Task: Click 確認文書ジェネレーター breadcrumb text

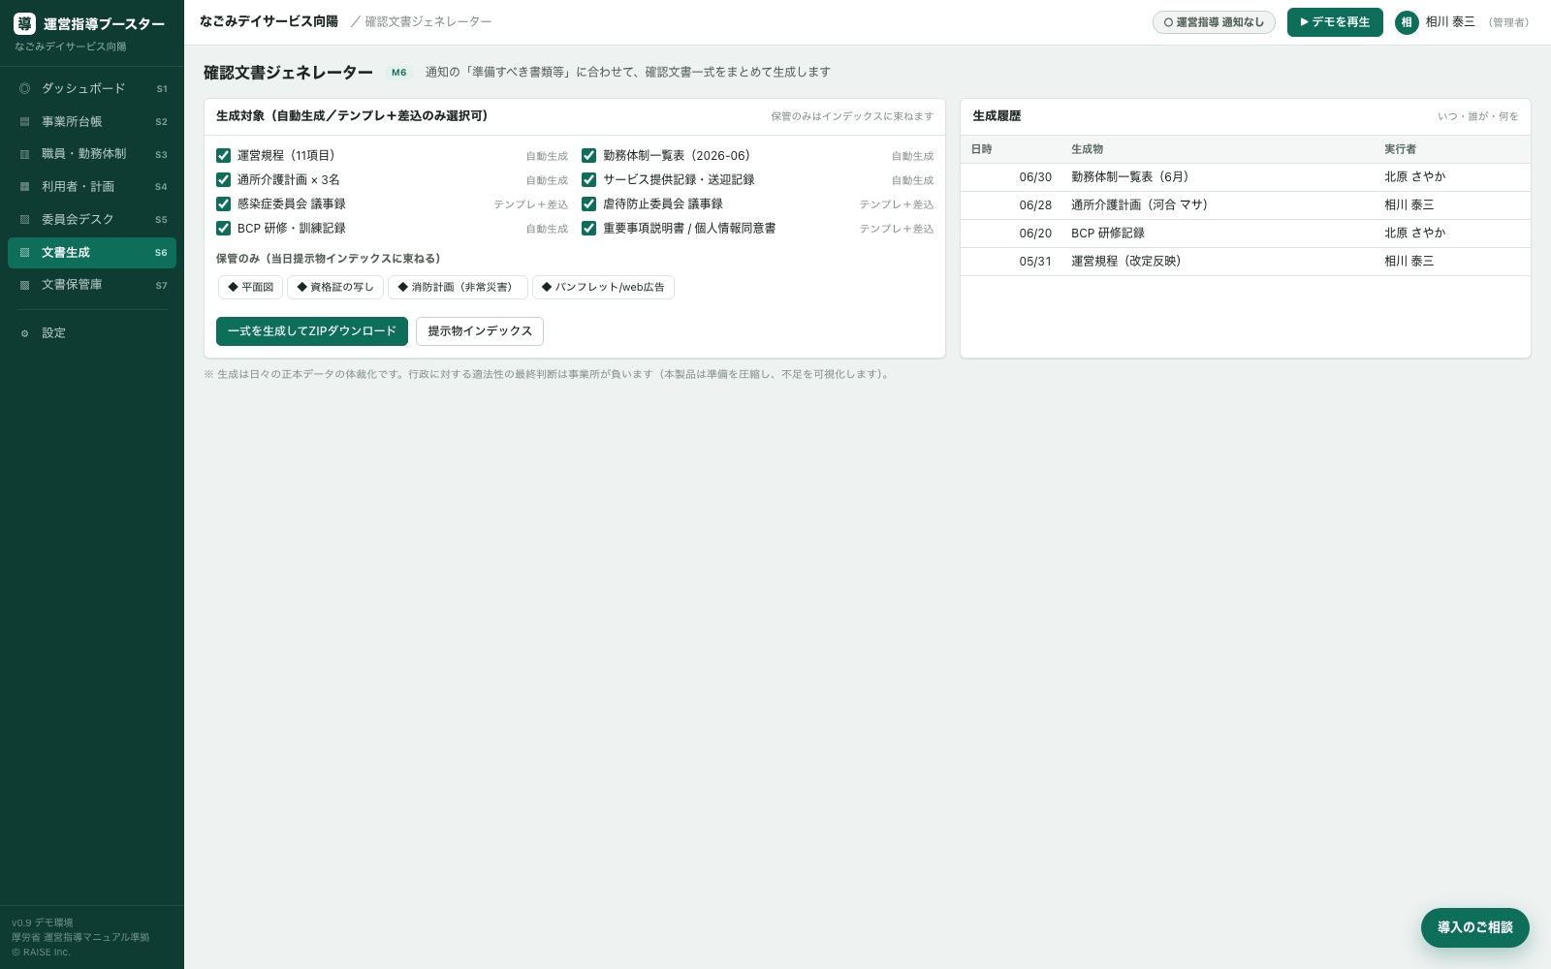Action: point(427,21)
